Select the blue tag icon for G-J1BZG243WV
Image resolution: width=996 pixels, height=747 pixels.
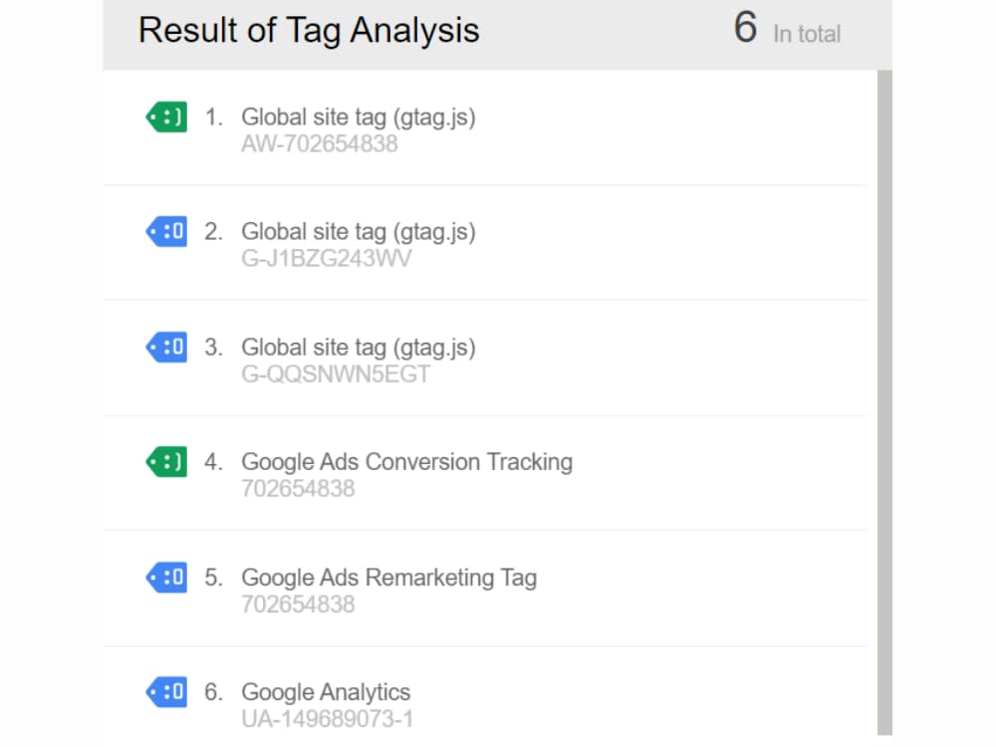(x=166, y=231)
